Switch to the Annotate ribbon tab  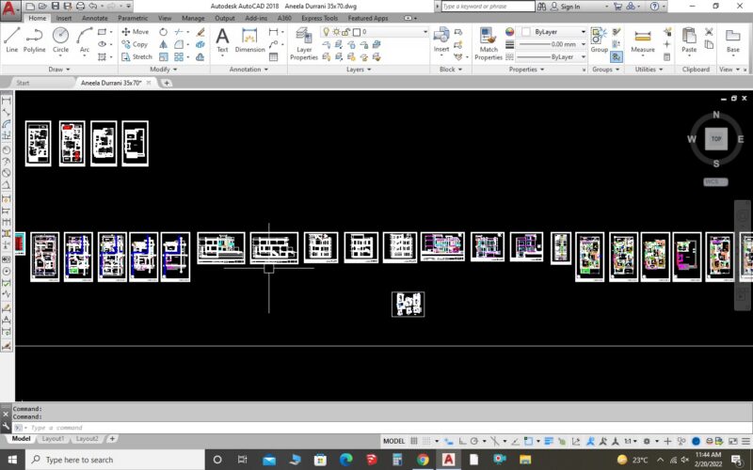[95, 18]
